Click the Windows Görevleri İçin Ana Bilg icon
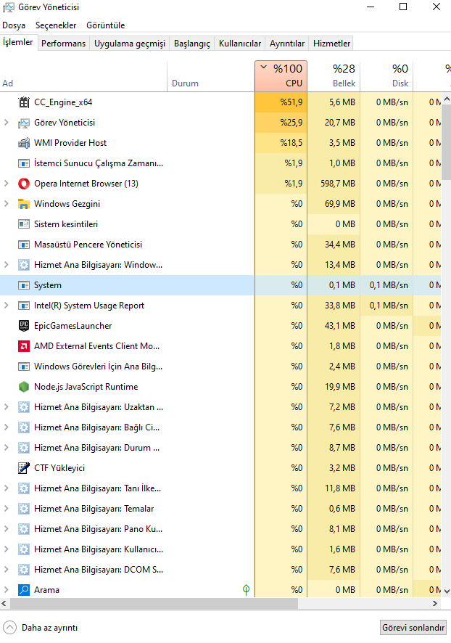Image resolution: width=451 pixels, height=643 pixels. (x=24, y=366)
